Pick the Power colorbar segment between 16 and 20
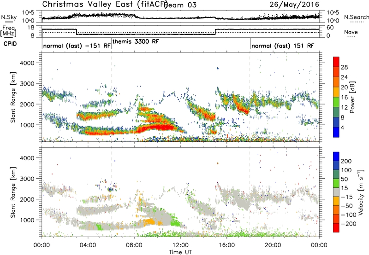Viewport: 369px width, 255px height. 336,92
